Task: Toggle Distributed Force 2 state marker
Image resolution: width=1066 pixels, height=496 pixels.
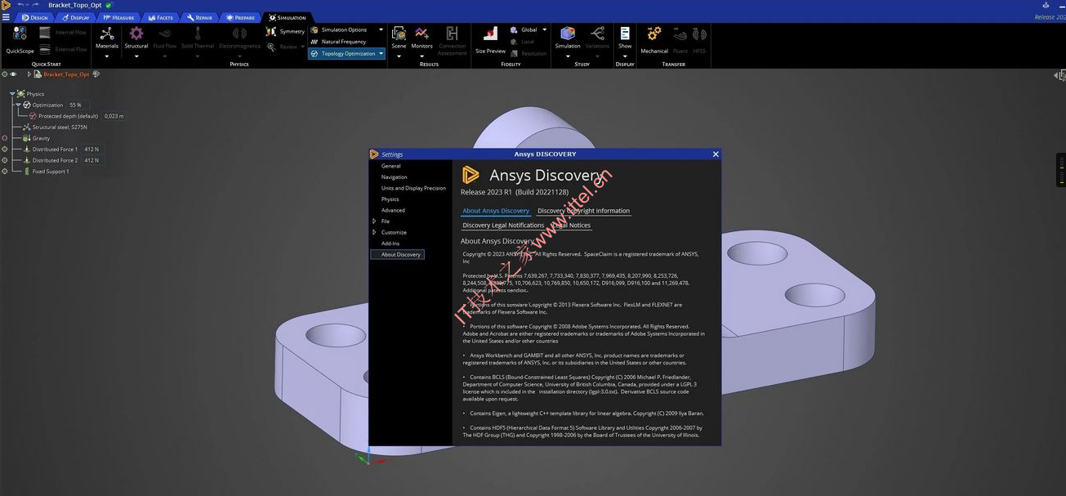Action: (5, 160)
